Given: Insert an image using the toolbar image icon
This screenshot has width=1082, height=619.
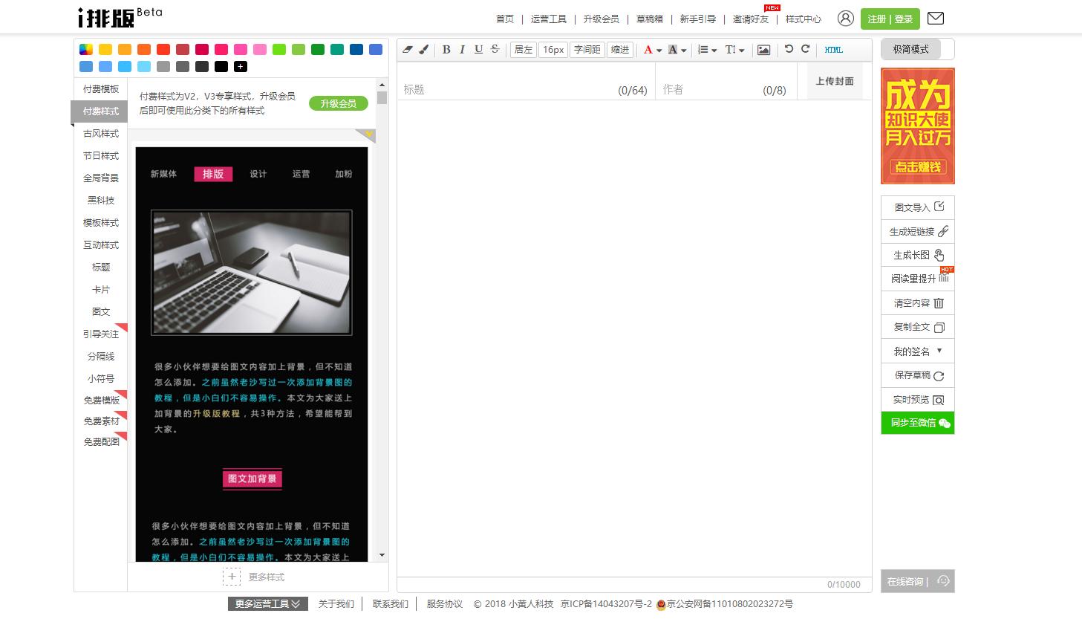Looking at the screenshot, I should click(x=764, y=49).
